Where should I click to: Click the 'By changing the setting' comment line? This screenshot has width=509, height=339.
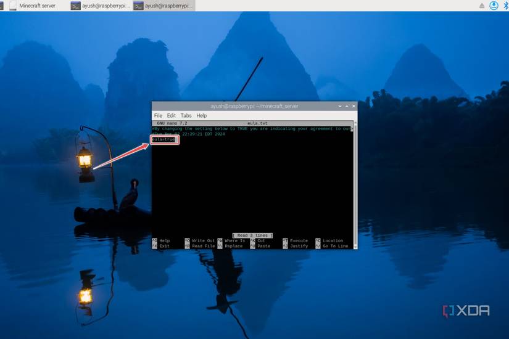[x=252, y=129]
